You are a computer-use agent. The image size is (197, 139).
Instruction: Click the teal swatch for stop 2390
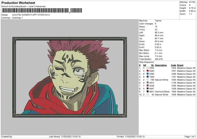[147, 74]
